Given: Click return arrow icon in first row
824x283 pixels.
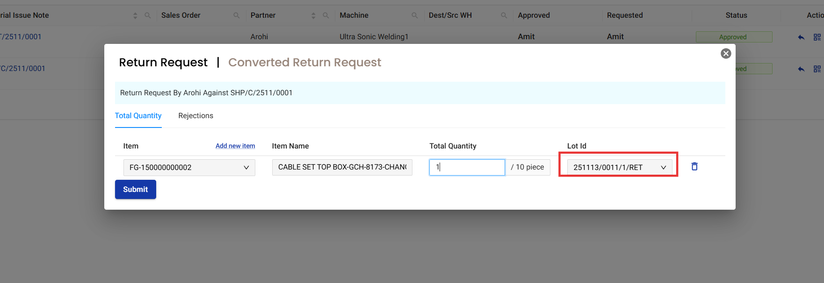Looking at the screenshot, I should pos(801,37).
